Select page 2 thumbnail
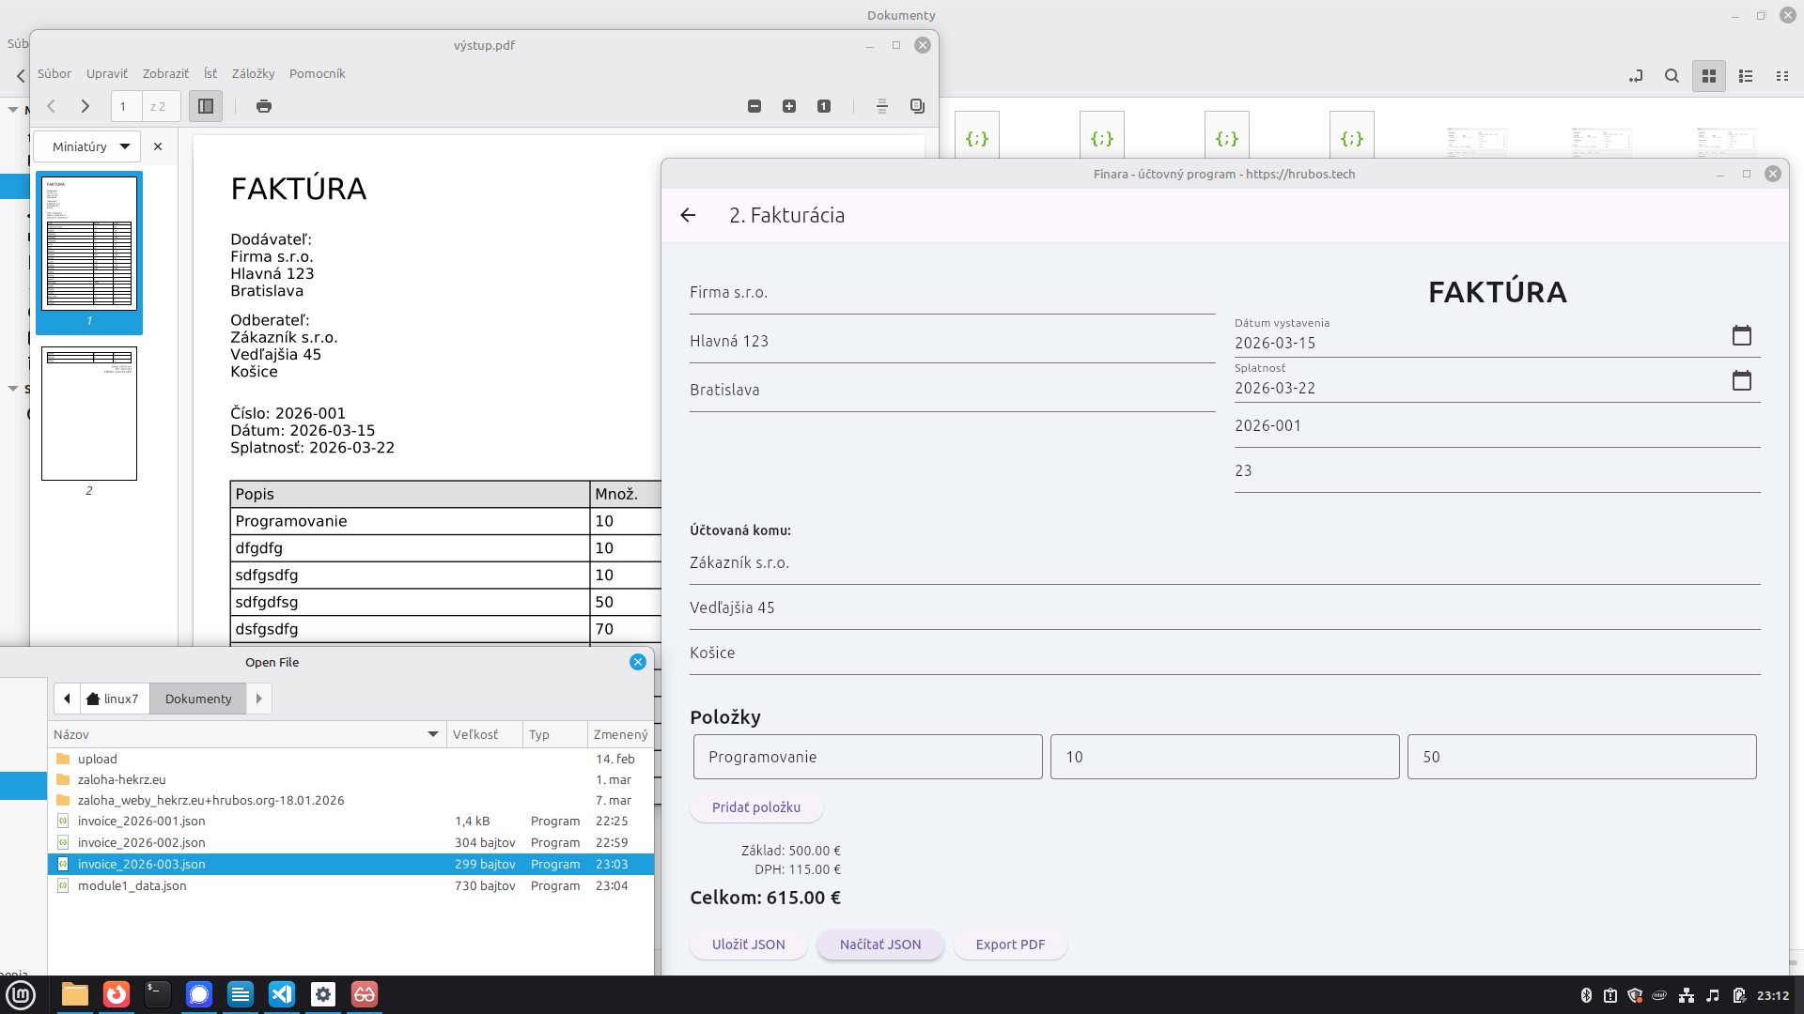1804x1014 pixels. point(89,414)
